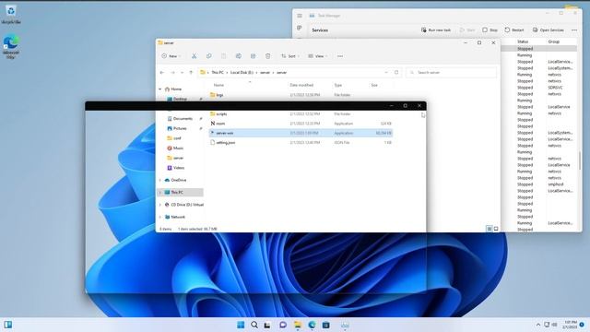Open recent locations dropdown beside the forward arrow
Viewport: 590px width, 332px height.
pyautogui.click(x=182, y=72)
